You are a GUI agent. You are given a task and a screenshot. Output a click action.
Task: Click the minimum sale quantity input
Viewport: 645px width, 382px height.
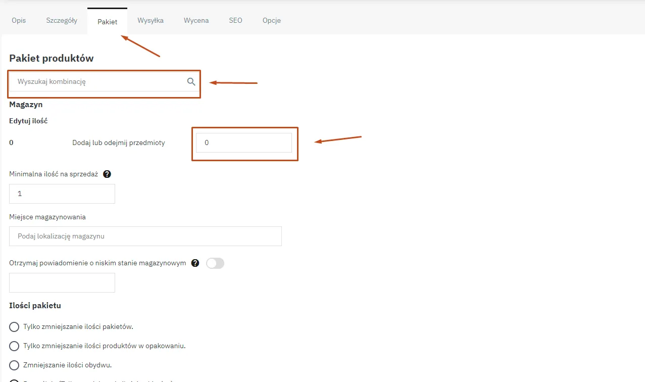(x=62, y=194)
